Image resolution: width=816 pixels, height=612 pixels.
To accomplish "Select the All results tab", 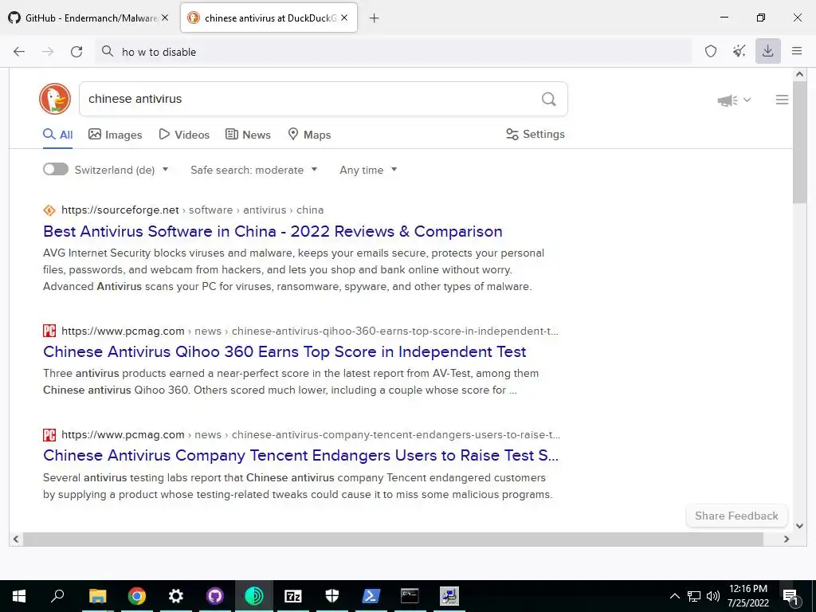I will tap(57, 135).
